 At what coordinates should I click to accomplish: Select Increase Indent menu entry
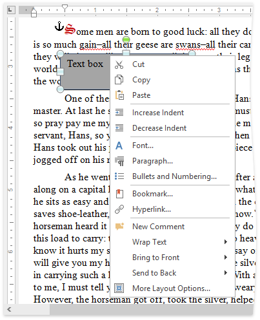click(x=172, y=113)
